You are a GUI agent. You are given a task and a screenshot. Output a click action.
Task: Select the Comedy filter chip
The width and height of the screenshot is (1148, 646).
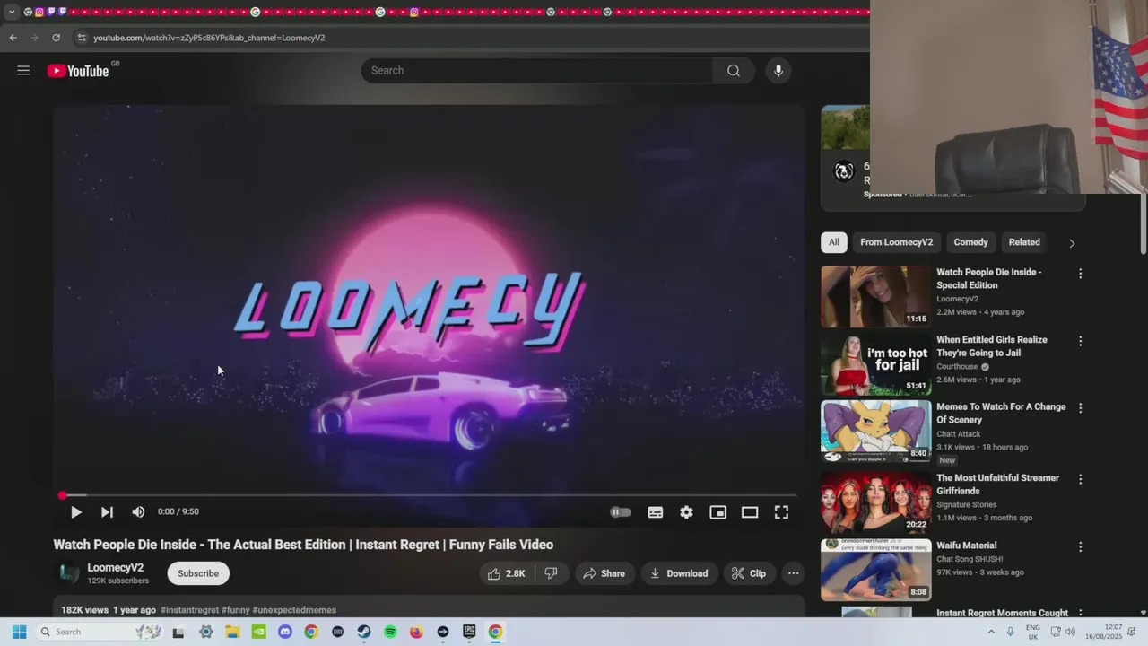point(970,242)
